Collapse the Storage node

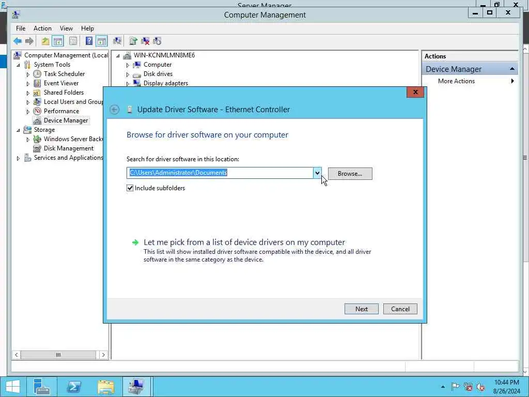pos(18,130)
